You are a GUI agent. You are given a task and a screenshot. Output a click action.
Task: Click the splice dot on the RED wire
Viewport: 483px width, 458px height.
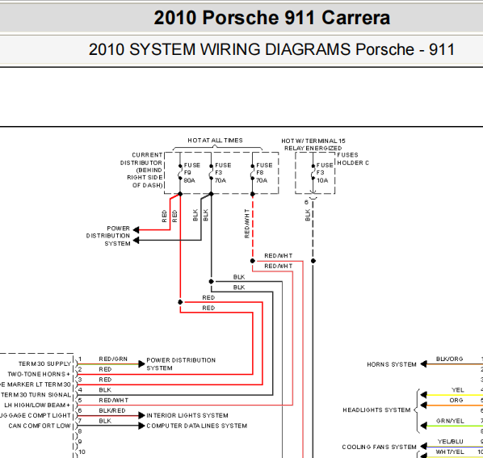point(180,302)
